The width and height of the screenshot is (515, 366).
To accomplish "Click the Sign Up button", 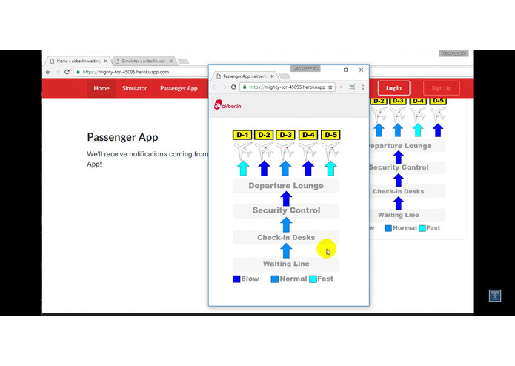I will (x=442, y=88).
